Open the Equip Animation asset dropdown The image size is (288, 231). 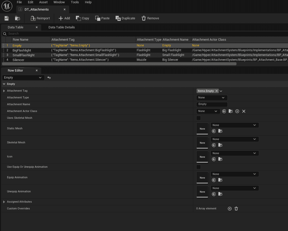[235, 174]
